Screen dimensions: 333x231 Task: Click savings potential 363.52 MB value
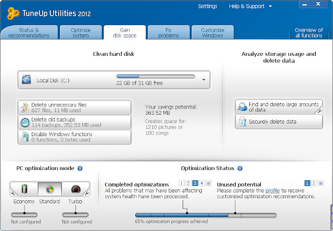coord(157,113)
